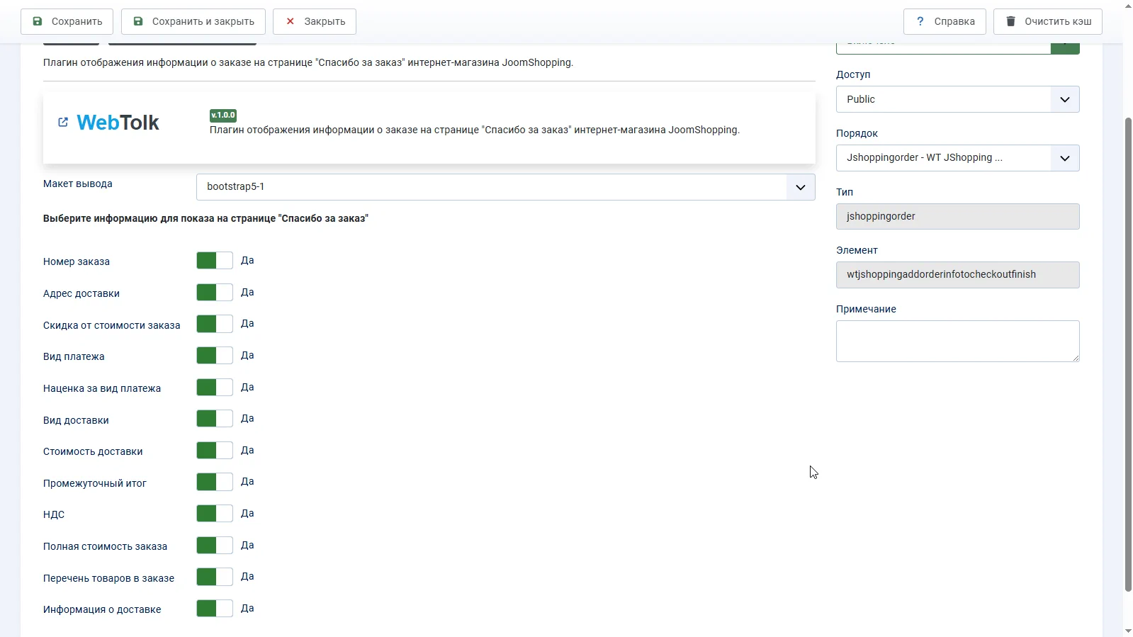The height and width of the screenshot is (637, 1133).
Task: Open the Порядок ordering dropdown
Action: 957,158
